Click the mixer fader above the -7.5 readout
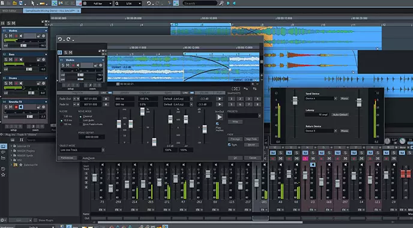The image size is (413, 228). (94, 178)
